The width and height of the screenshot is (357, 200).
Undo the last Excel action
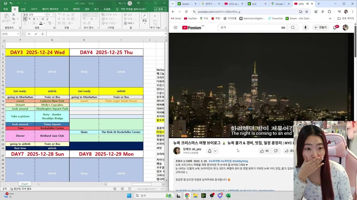(x=11, y=3)
